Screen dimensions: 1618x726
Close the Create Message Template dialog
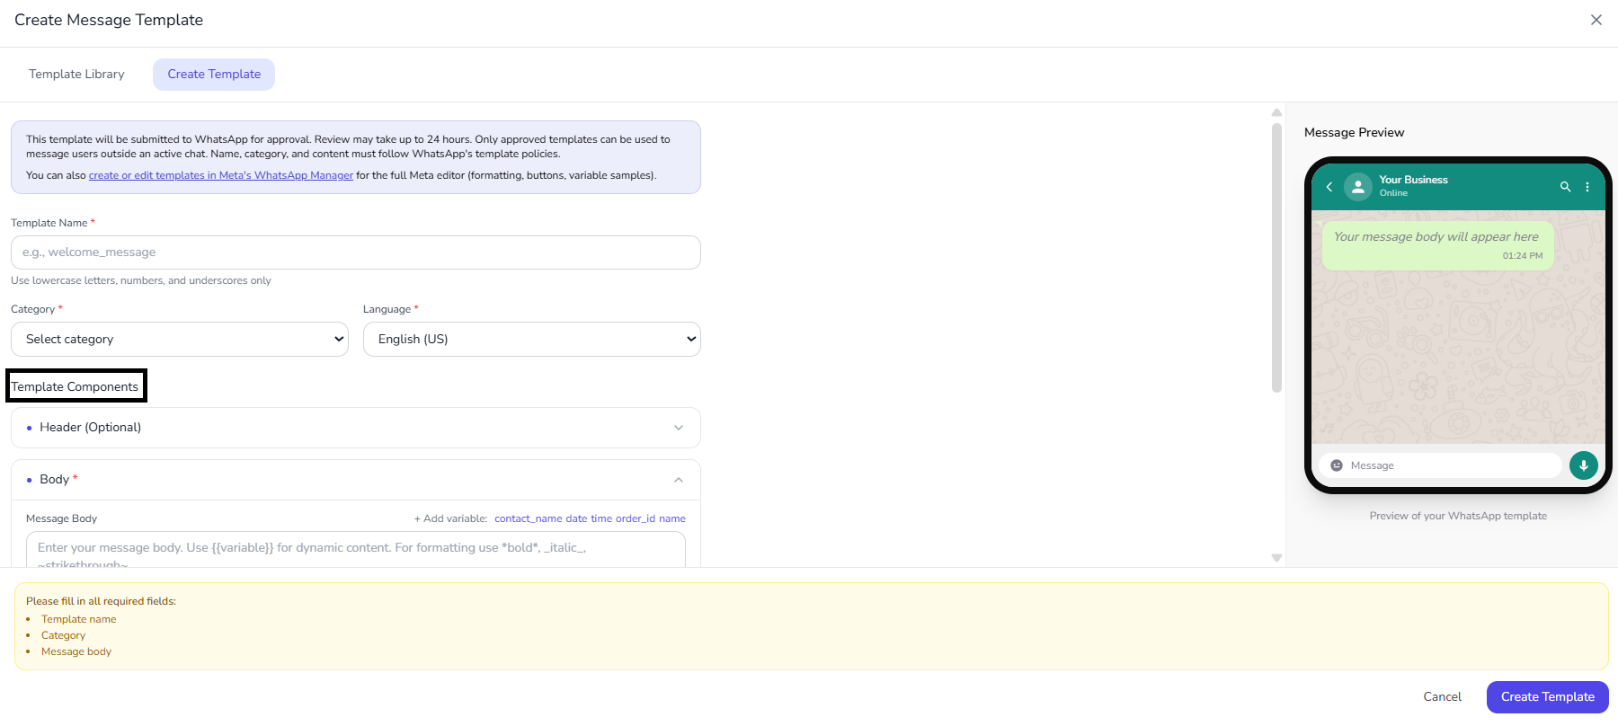(1596, 20)
